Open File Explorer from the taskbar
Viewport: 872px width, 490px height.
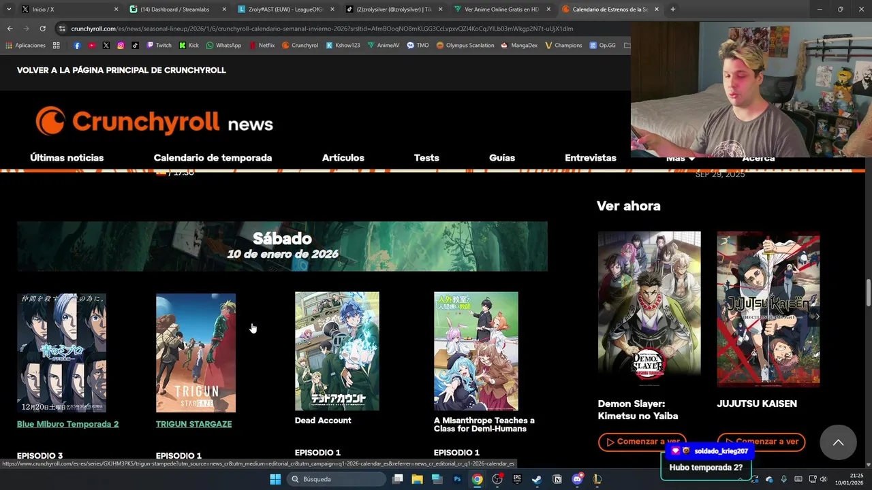point(417,479)
